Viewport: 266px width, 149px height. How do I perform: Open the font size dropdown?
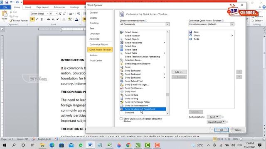pyautogui.click(x=56, y=14)
